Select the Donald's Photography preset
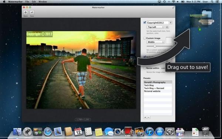Image resolution: width=222 pixels, height=139 pixels. pyautogui.click(x=158, y=82)
